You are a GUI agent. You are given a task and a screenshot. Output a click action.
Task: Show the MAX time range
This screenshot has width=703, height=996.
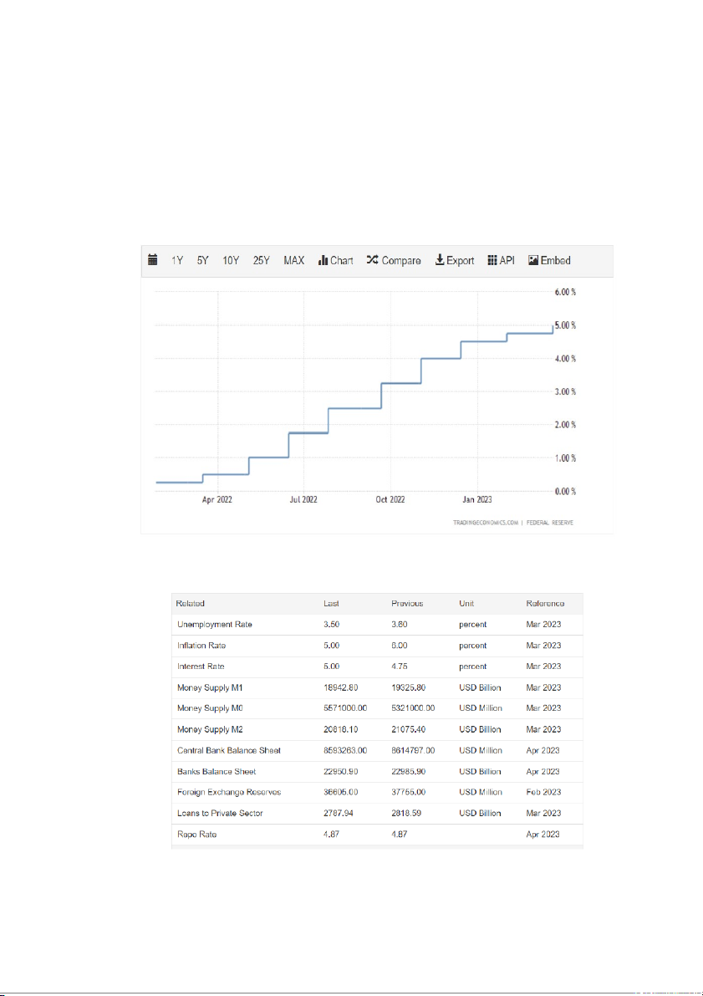click(x=293, y=260)
